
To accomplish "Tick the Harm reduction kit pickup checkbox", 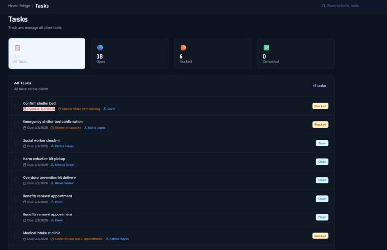I will 16,162.
